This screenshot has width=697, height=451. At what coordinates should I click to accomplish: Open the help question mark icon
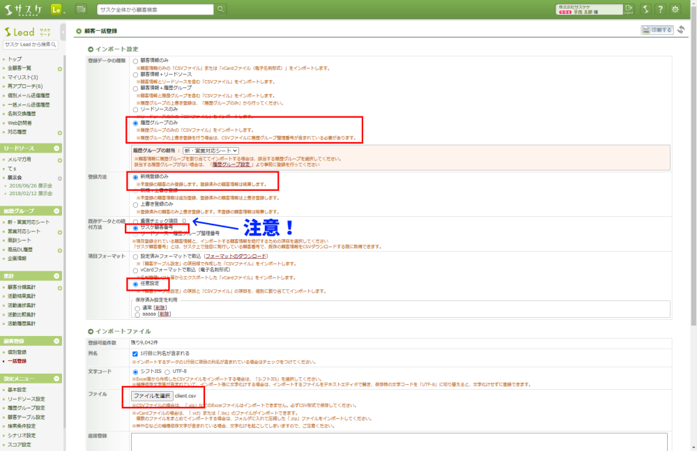(660, 9)
